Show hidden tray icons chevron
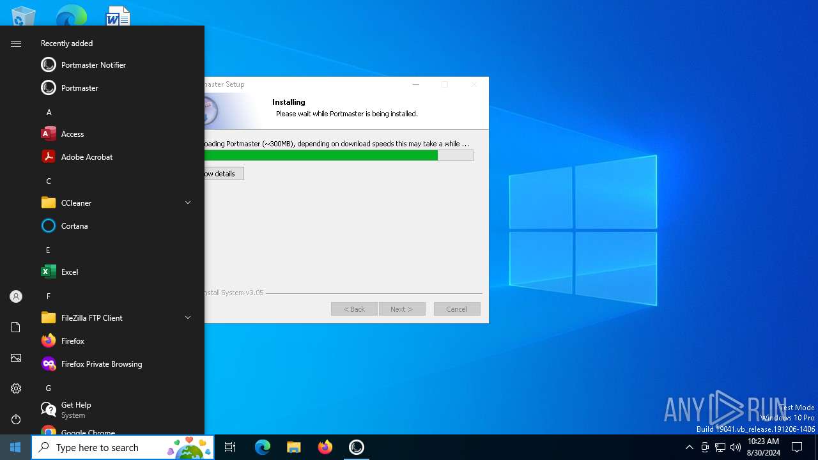818x460 pixels. point(689,447)
